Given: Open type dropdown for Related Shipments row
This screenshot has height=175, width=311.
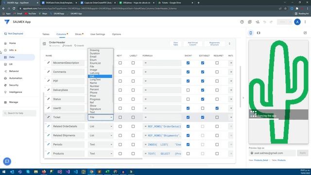Looking at the screenshot, I should (101, 135).
